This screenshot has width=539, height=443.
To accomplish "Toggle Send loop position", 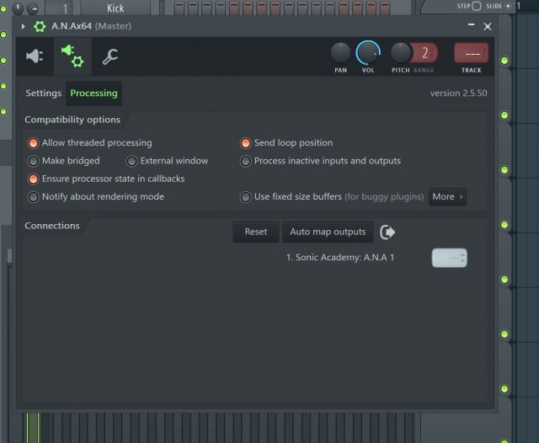I will (286, 142).
